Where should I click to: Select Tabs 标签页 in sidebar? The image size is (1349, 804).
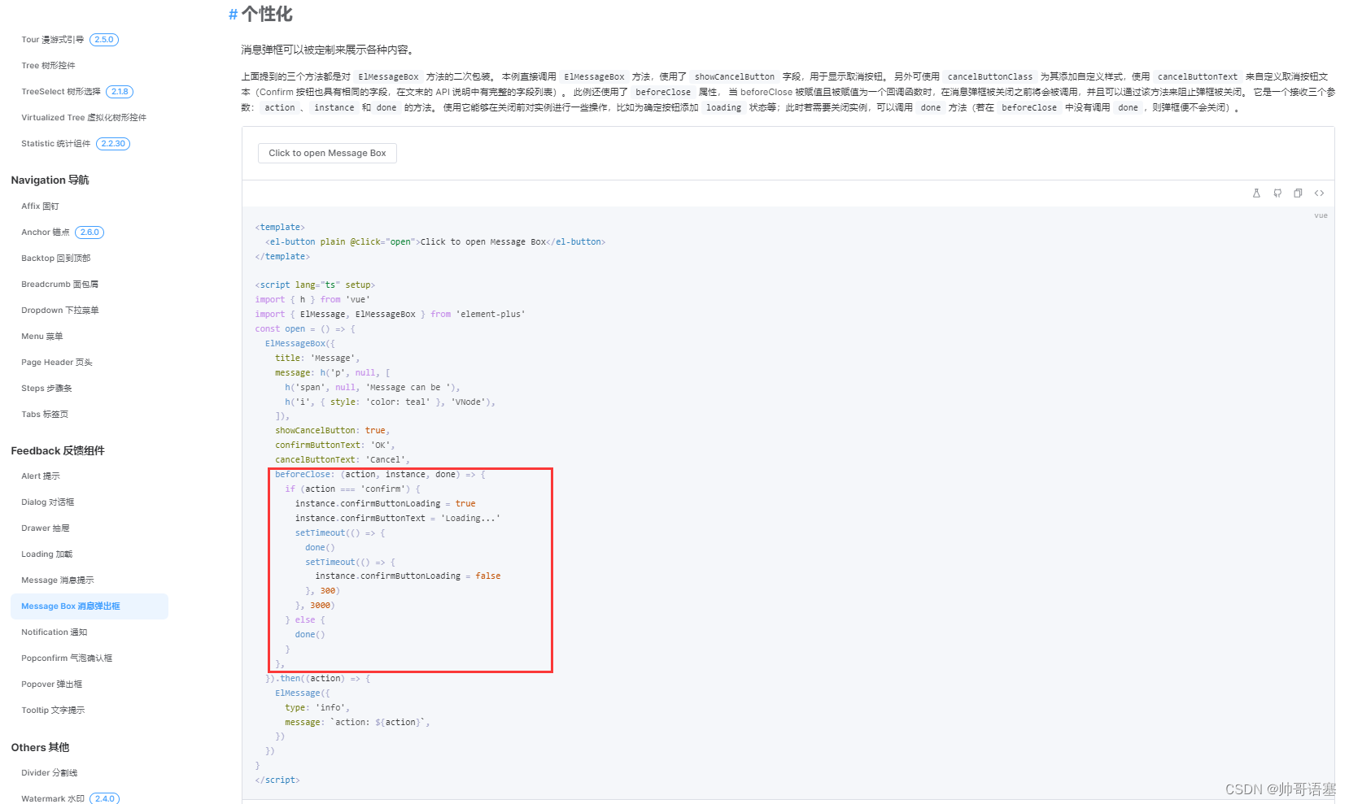(x=45, y=415)
